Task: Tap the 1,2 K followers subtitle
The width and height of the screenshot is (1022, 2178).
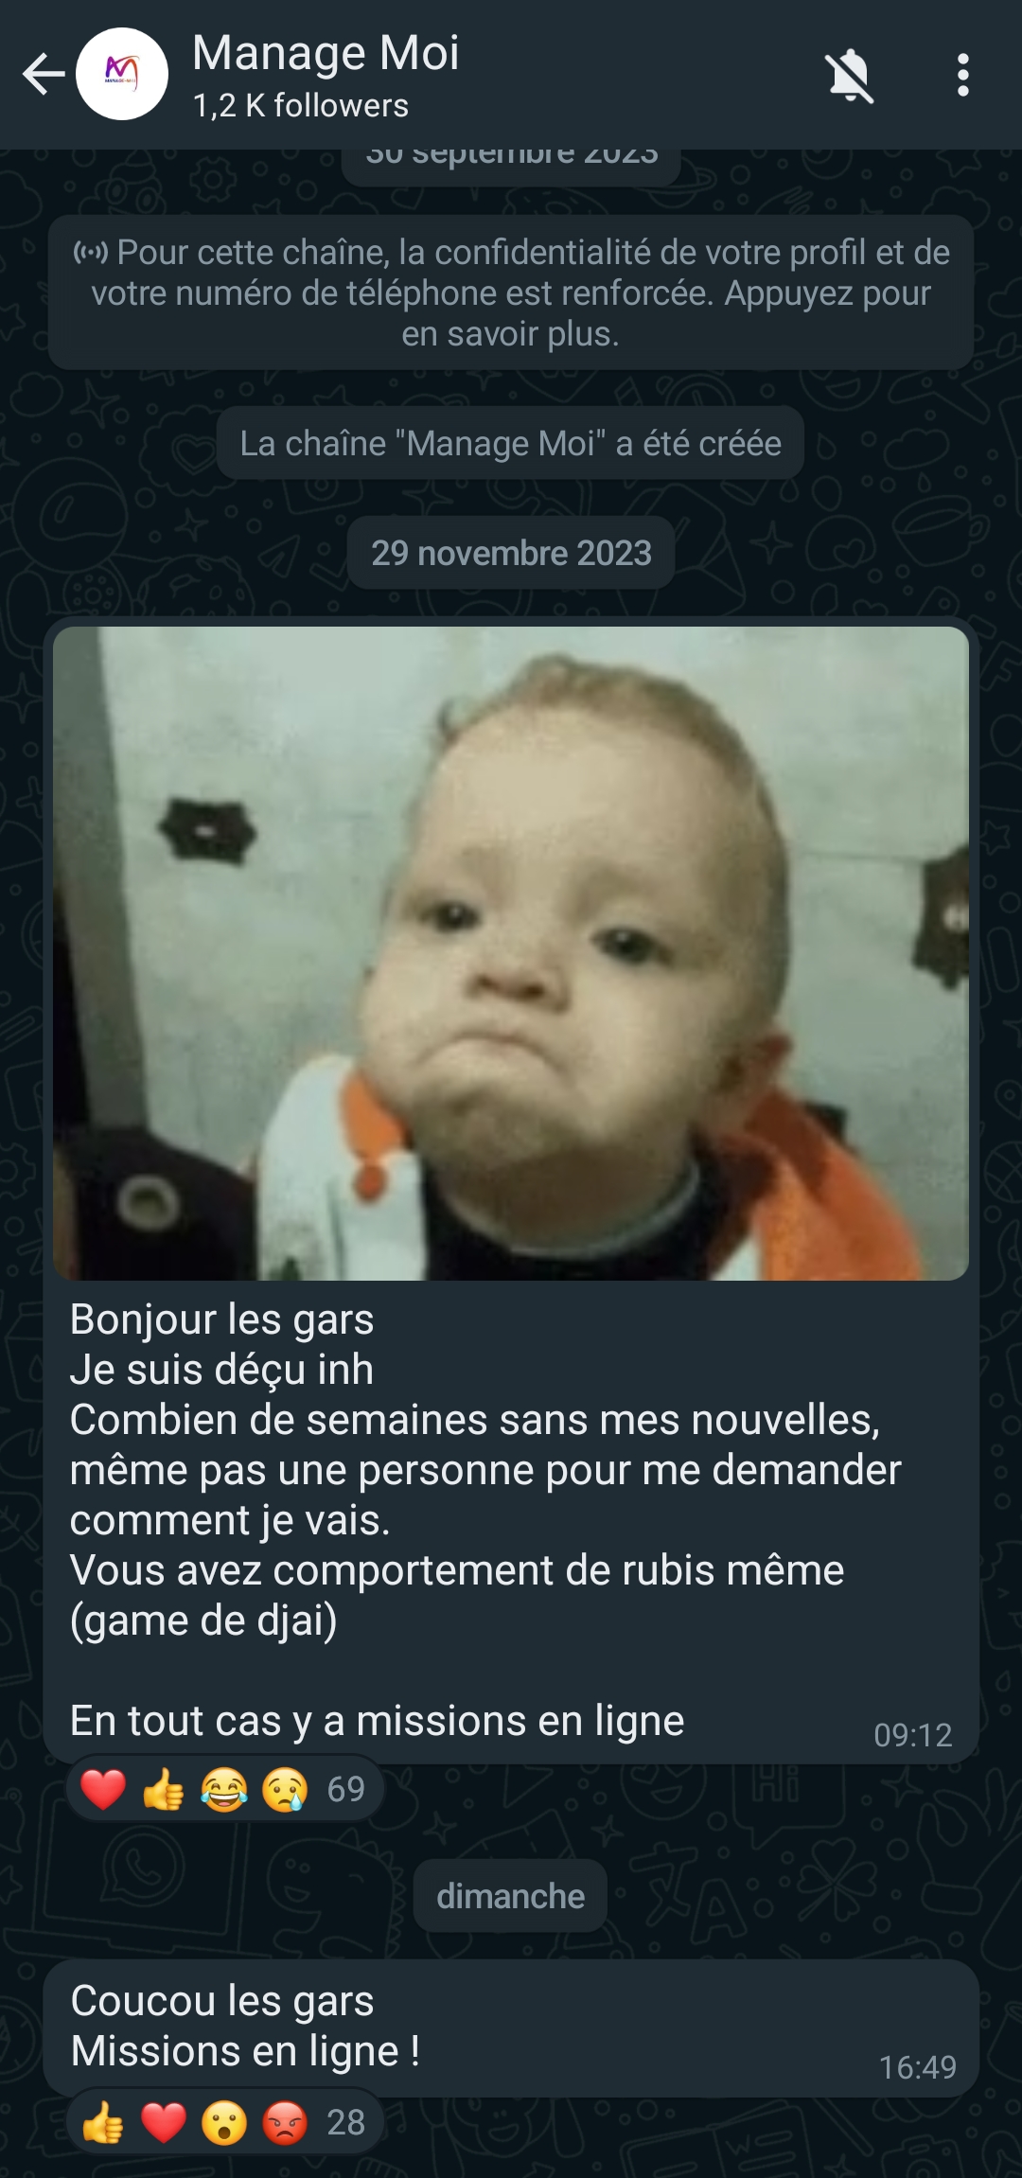Action: coord(301,106)
